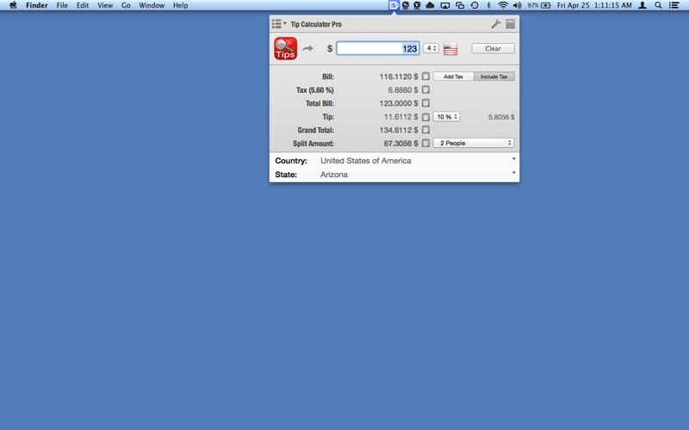Open the Apple menu
The height and width of the screenshot is (430, 689).
point(13,5)
